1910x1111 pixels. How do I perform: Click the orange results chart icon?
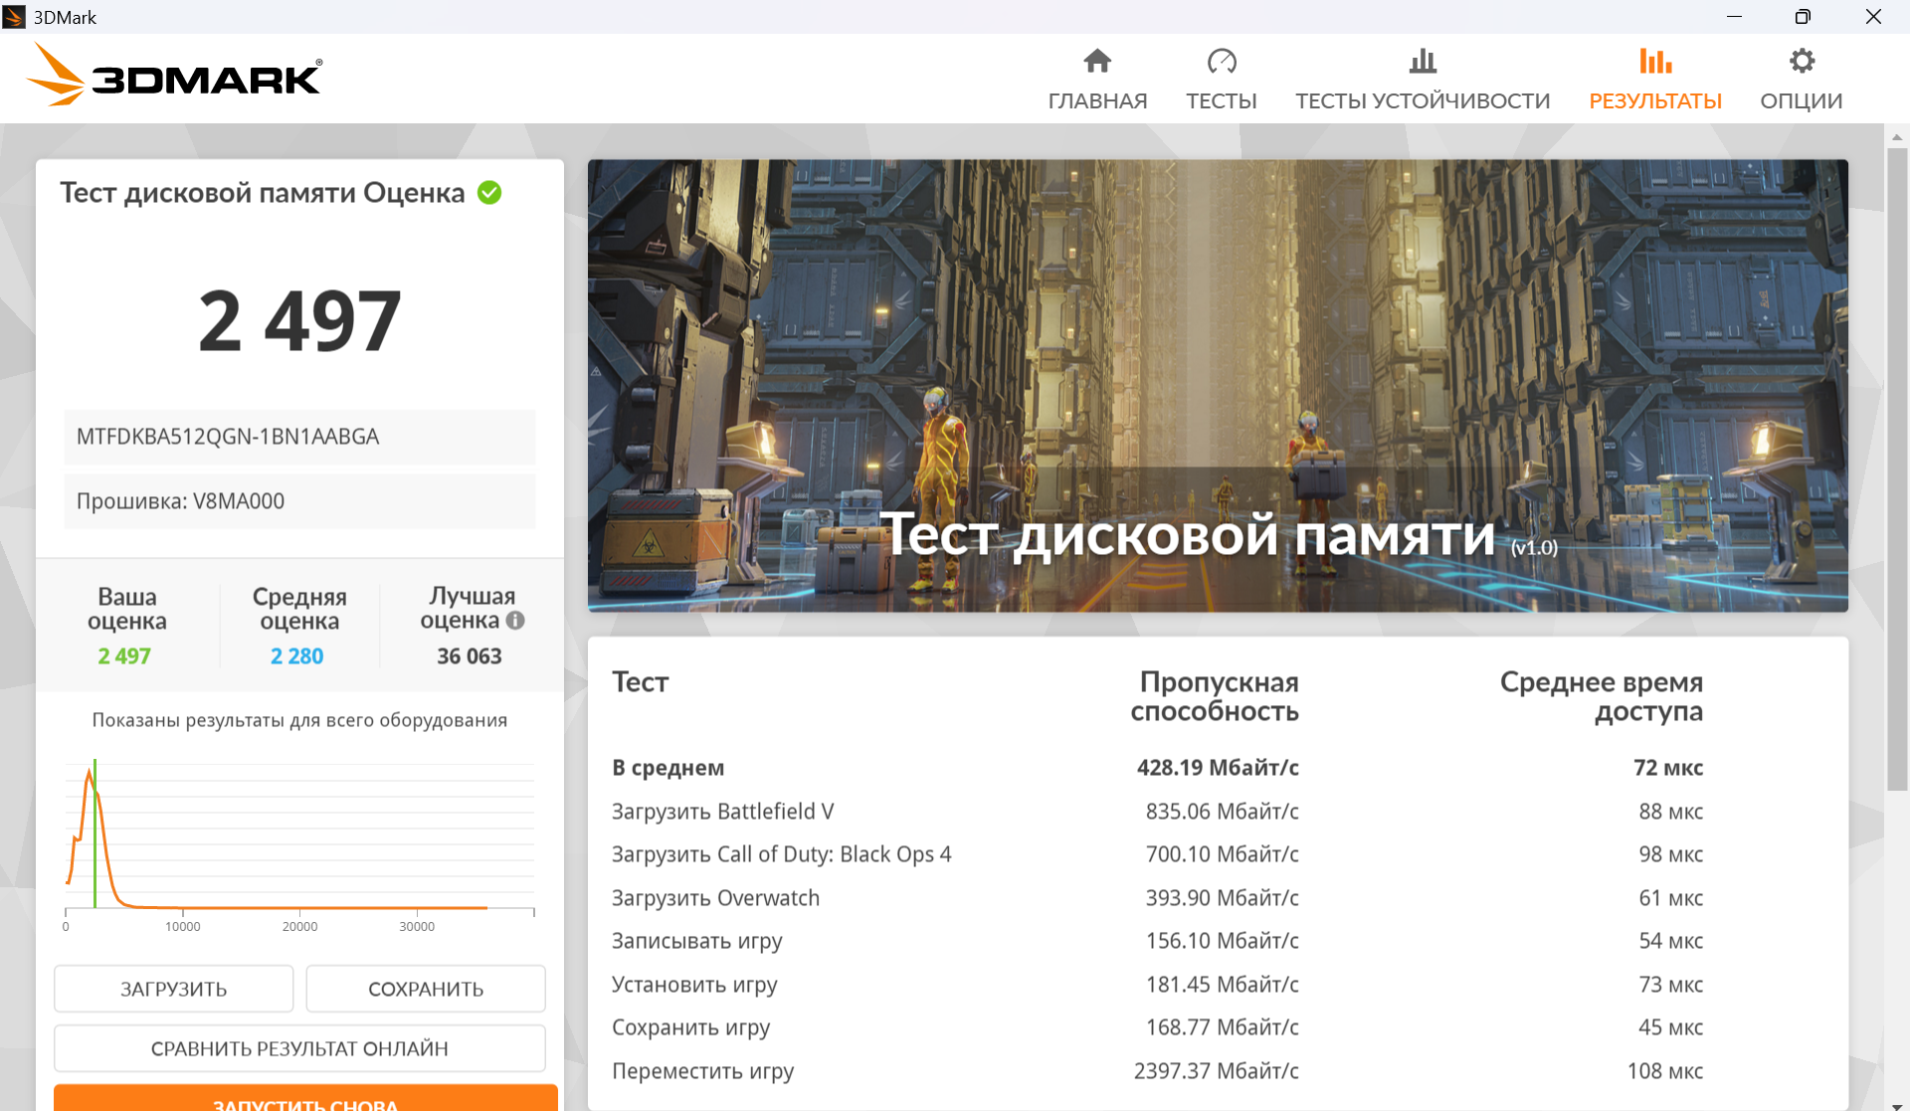pos(1655,62)
